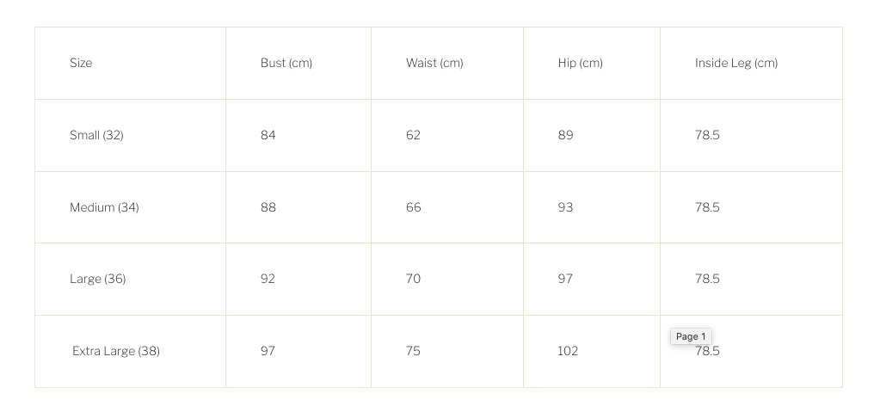Select the Small bust value 84
The height and width of the screenshot is (412, 874).
tap(268, 135)
